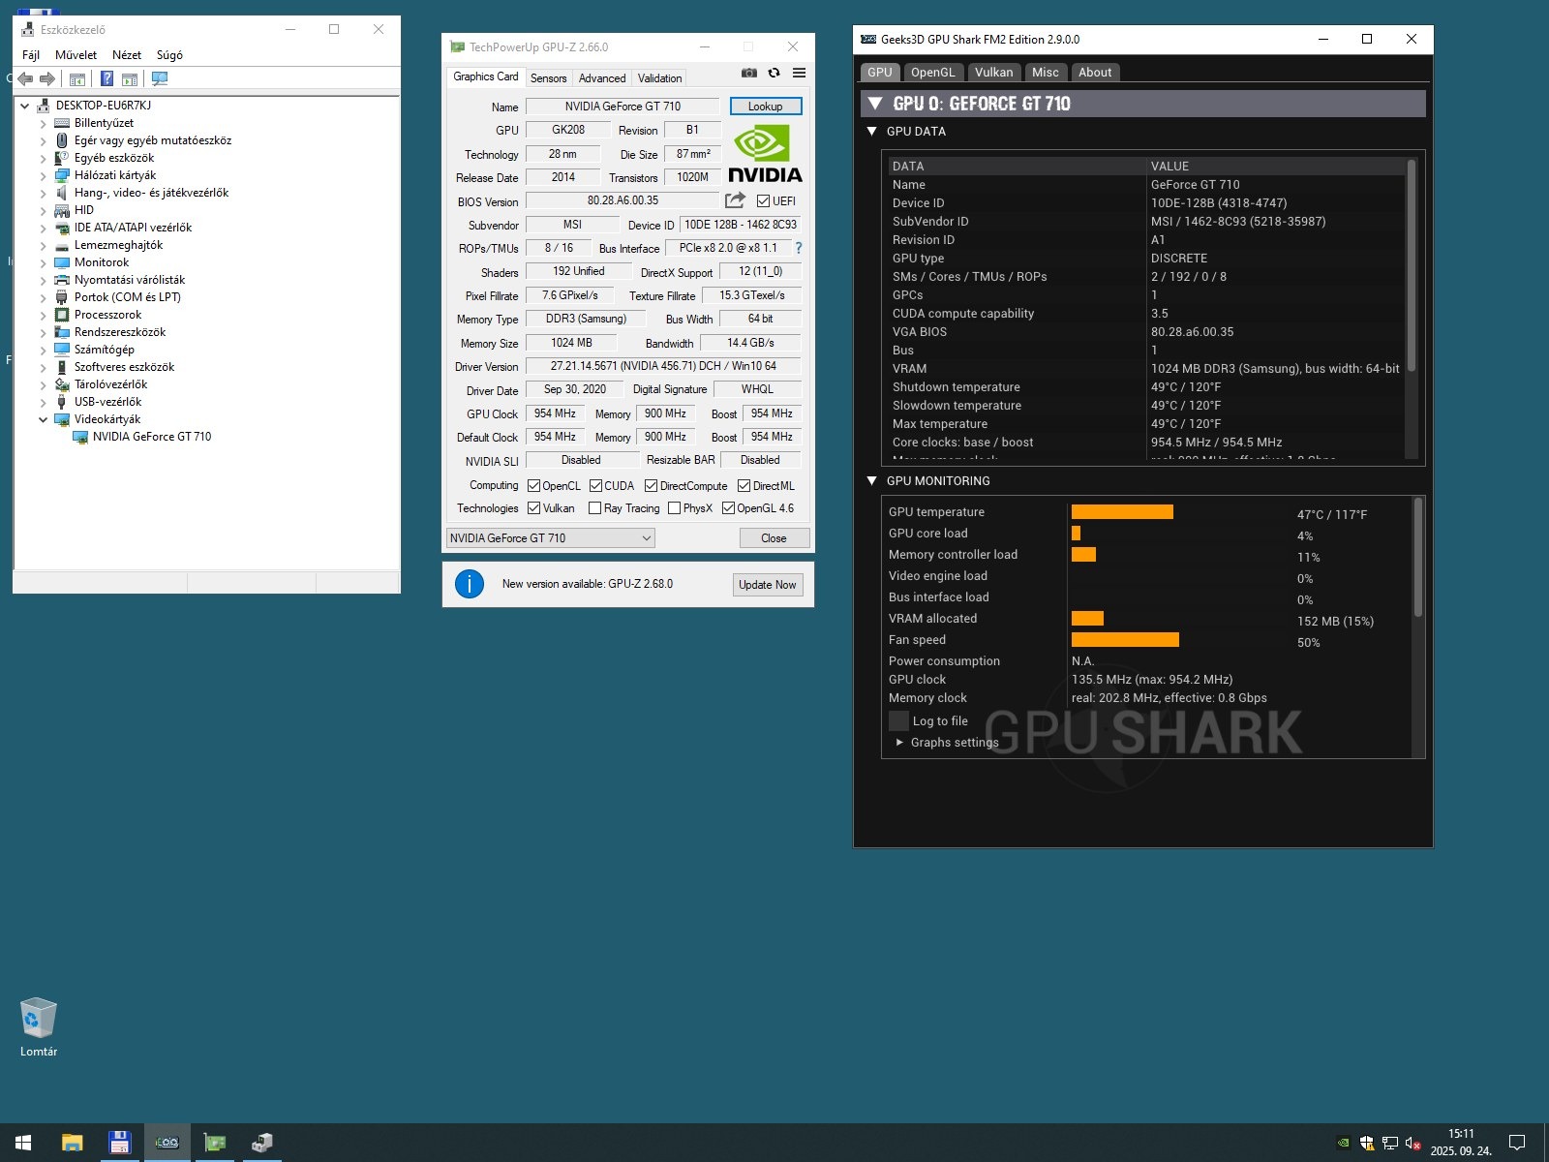Click the Update Now button
Viewport: 1549px width, 1162px height.
click(768, 585)
